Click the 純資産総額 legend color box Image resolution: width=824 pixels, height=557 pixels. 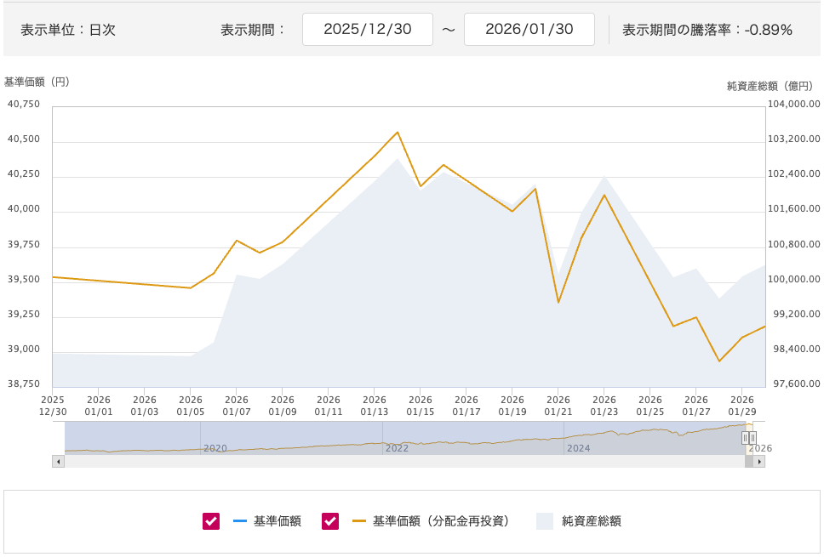coord(544,521)
